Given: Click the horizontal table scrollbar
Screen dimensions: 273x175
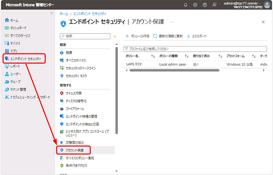Looking at the screenshot, I should pyautogui.click(x=175, y=70).
